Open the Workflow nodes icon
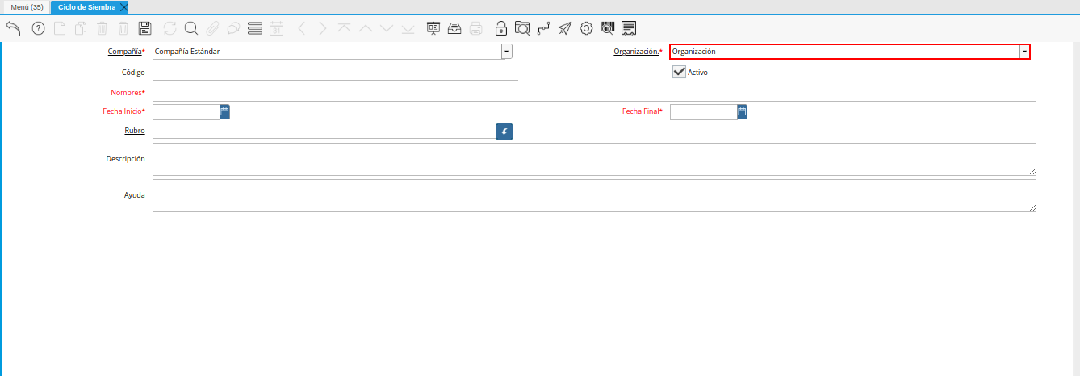1080x376 pixels. [x=544, y=28]
